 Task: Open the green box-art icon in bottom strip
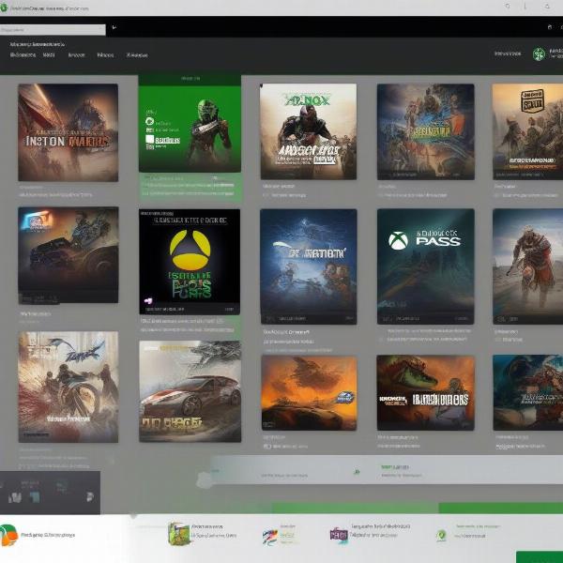178,534
